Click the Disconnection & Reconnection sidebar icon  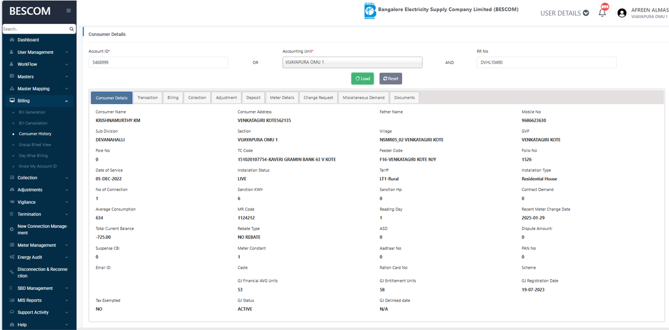click(12, 272)
